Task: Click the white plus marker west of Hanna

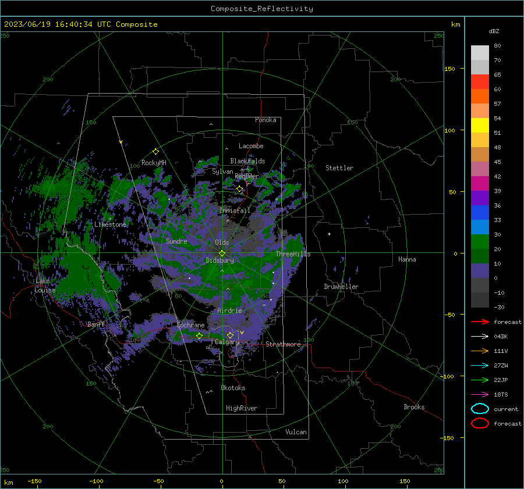Action: pyautogui.click(x=329, y=234)
